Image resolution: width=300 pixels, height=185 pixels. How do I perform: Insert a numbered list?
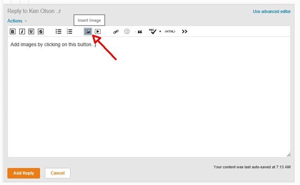69,31
